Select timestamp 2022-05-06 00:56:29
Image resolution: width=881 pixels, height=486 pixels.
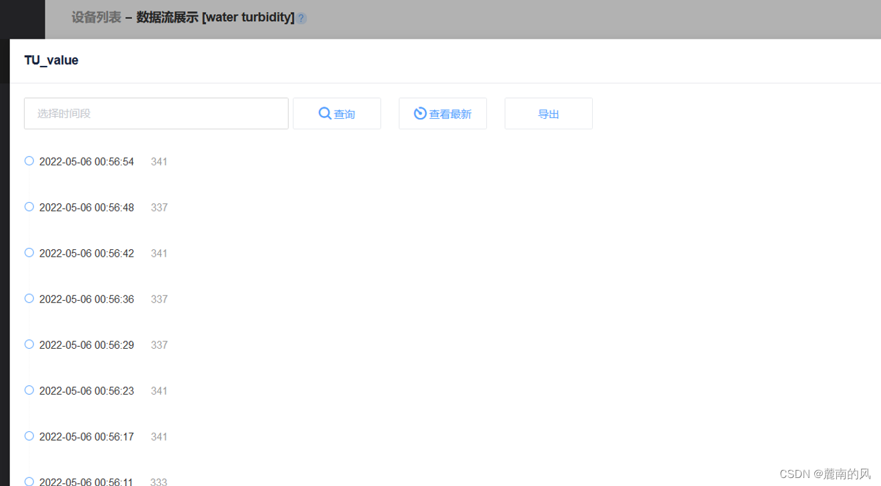pos(87,345)
